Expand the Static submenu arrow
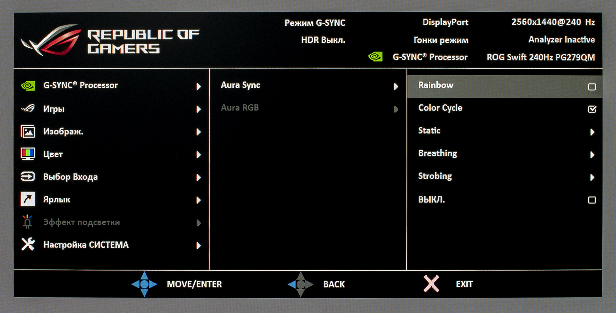Screen dimensions: 616x313 [592, 132]
